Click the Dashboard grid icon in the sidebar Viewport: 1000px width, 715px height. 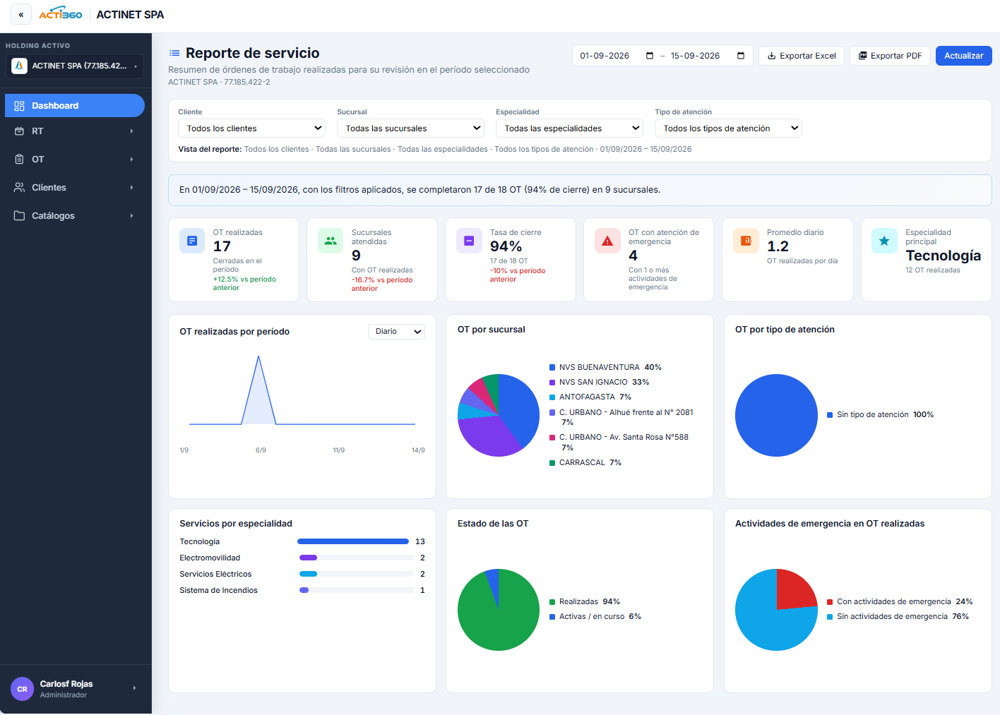click(x=19, y=106)
